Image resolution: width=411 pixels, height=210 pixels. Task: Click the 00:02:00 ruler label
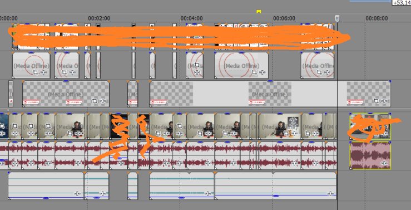click(99, 18)
